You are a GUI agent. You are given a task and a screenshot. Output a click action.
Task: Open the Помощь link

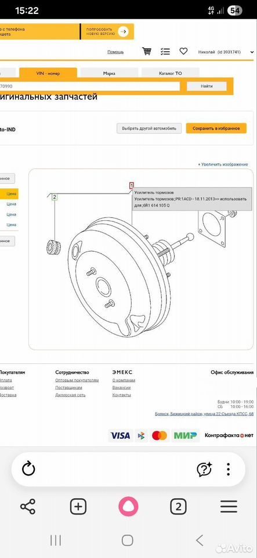point(115,52)
